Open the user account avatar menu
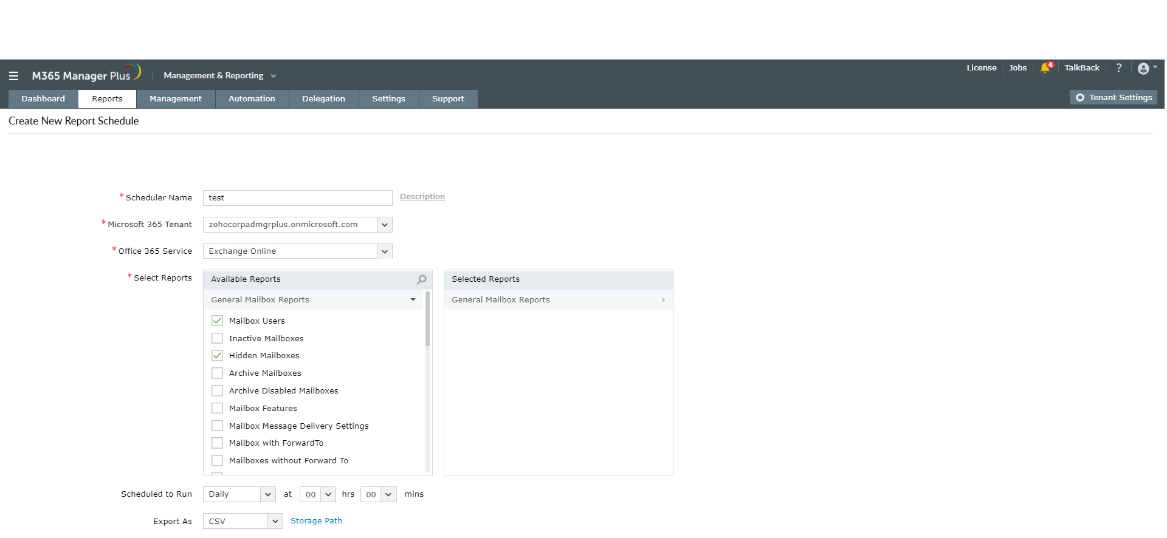Screen dimensions: 1167x538 pos(1146,68)
